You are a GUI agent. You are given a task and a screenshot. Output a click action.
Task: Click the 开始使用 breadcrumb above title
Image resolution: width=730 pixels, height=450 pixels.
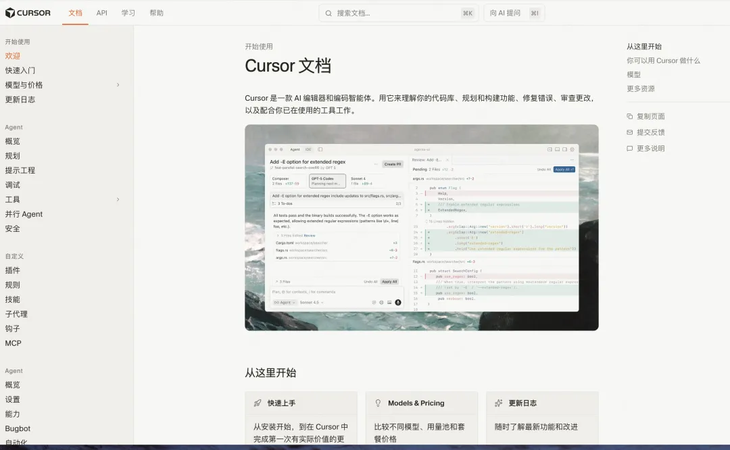point(259,47)
